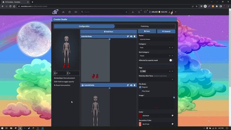The image size is (231, 130).
Task: Clear the Sub Category selection
Action: (170, 56)
